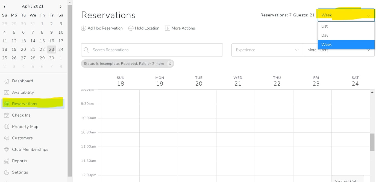Image resolution: width=376 pixels, height=182 pixels.
Task: Remove the Status filter chip
Action: 170,63
